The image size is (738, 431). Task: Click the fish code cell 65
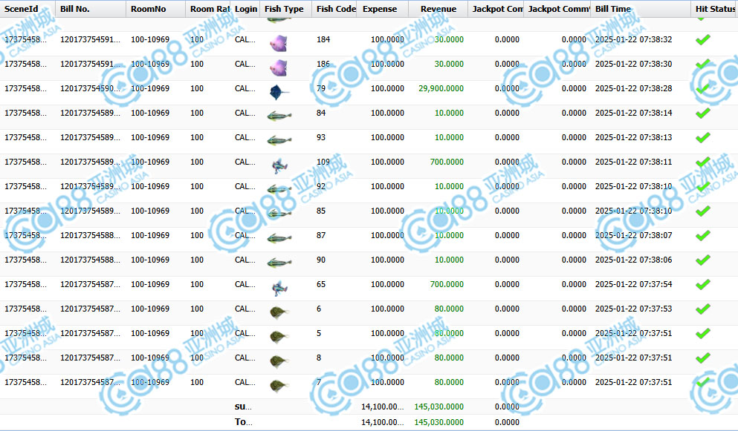click(321, 284)
